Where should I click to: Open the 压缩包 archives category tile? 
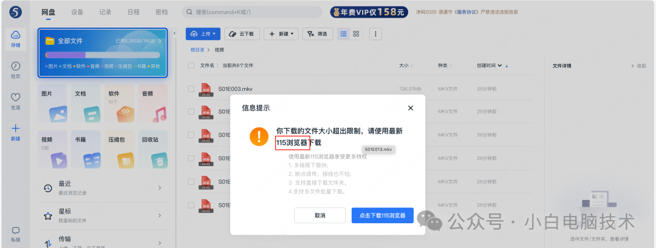point(119,150)
